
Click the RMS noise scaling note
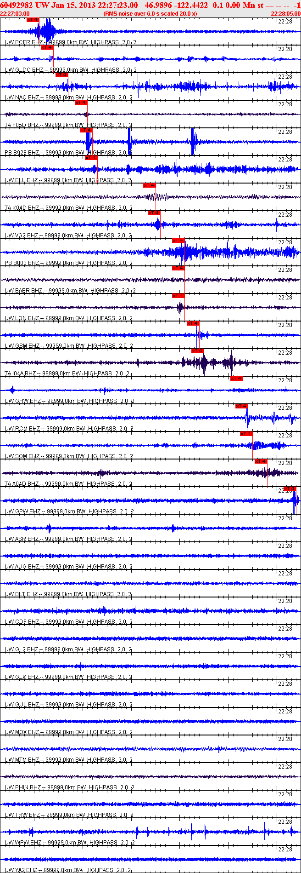150,14
